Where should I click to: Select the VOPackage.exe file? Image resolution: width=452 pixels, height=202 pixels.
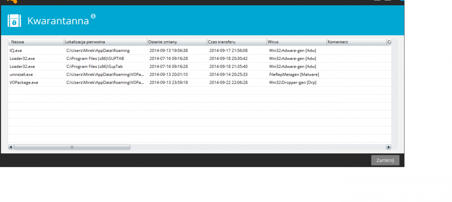pyautogui.click(x=200, y=82)
